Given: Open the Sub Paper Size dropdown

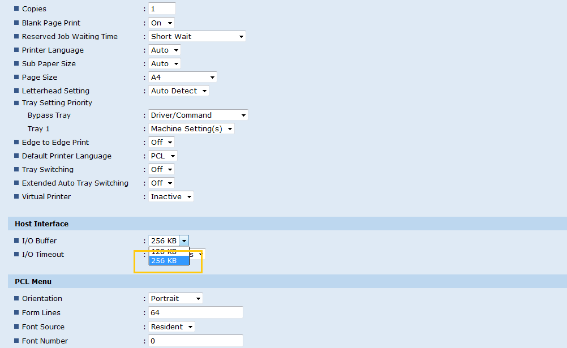Looking at the screenshot, I should [164, 64].
